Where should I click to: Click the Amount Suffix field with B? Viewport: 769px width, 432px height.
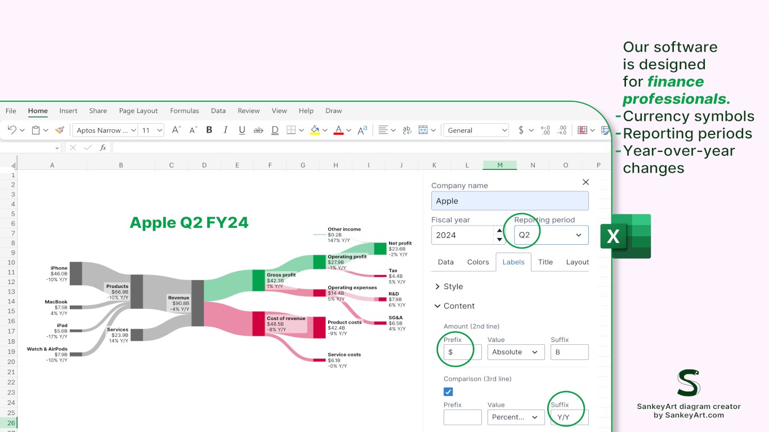click(x=570, y=352)
